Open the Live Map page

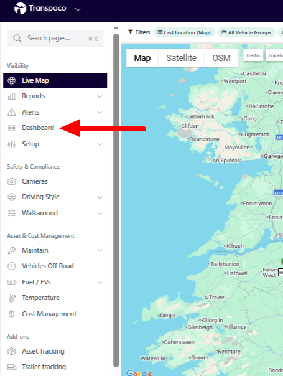tap(55, 80)
